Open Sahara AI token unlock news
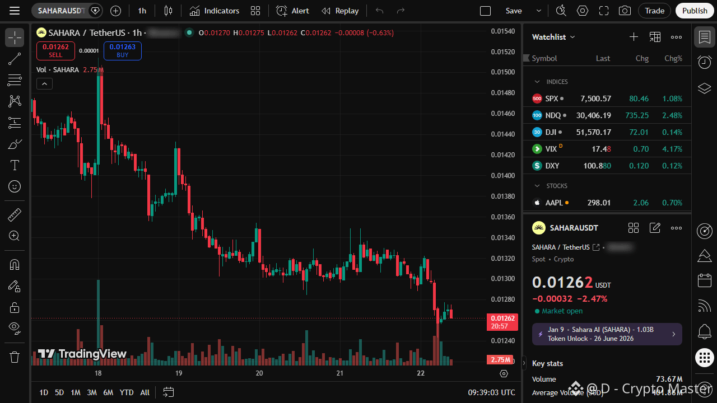 pyautogui.click(x=607, y=334)
